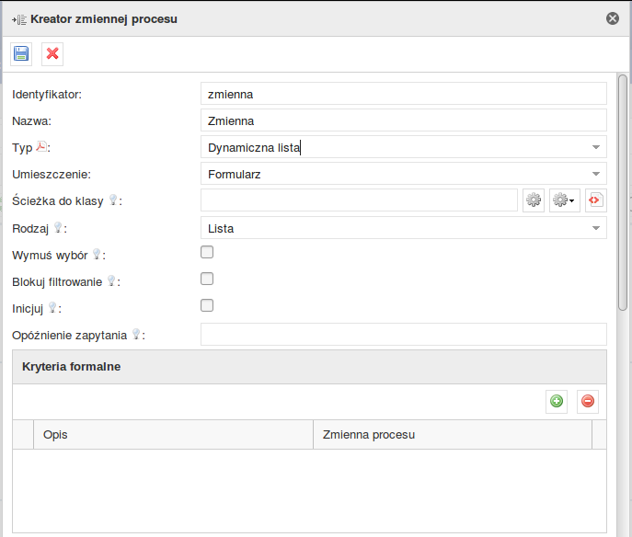Click the Opóźnienie zapytania input field
Viewport: 632px width, 537px height.
click(x=403, y=335)
